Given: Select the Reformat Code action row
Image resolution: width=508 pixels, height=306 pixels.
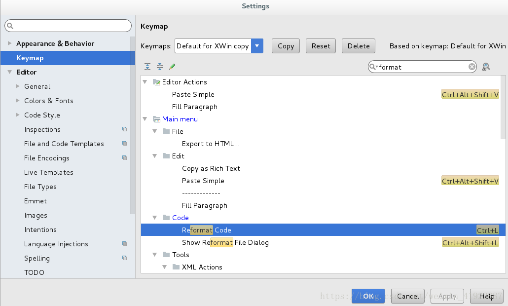Looking at the screenshot, I should 323,230.
